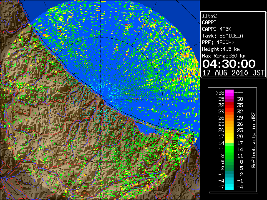This screenshot has height=200, width=267.
Task: Pick the bright green 11–14 dBZ band
Action: [x=229, y=149]
